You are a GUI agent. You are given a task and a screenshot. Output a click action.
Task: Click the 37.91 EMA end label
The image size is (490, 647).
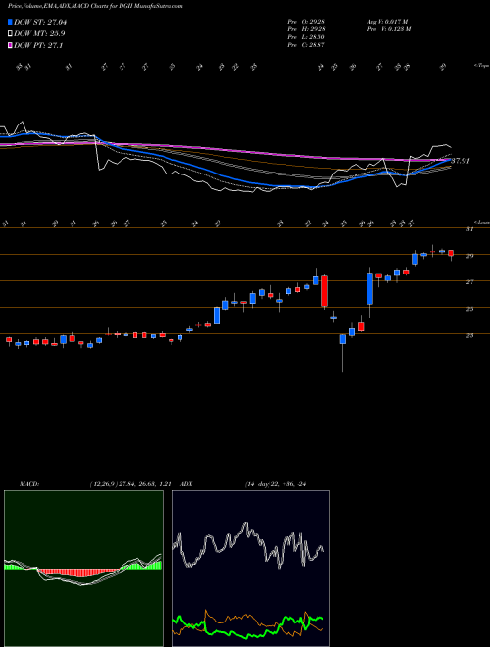460,161
